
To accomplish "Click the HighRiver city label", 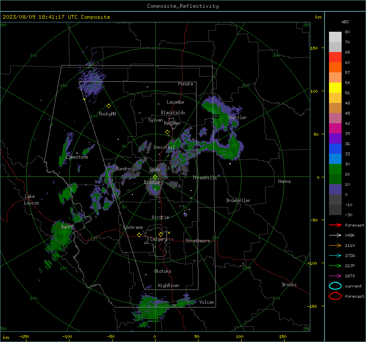I will click(169, 285).
